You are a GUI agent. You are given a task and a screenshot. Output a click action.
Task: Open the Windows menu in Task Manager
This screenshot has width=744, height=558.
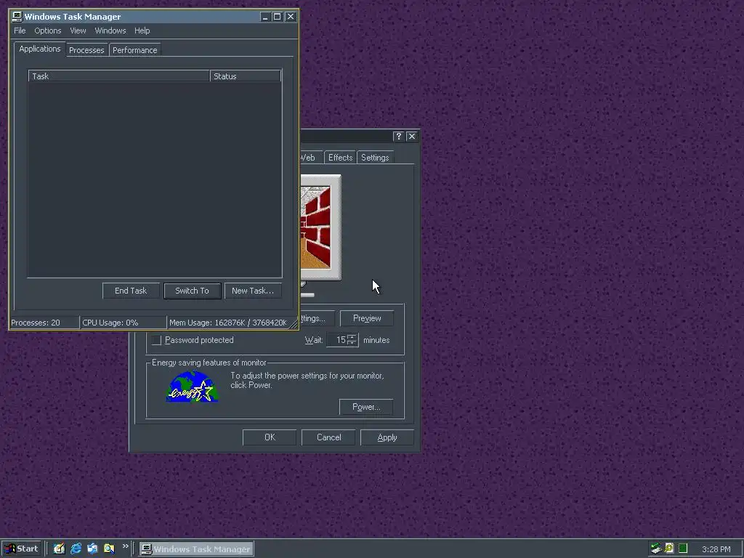pos(110,31)
